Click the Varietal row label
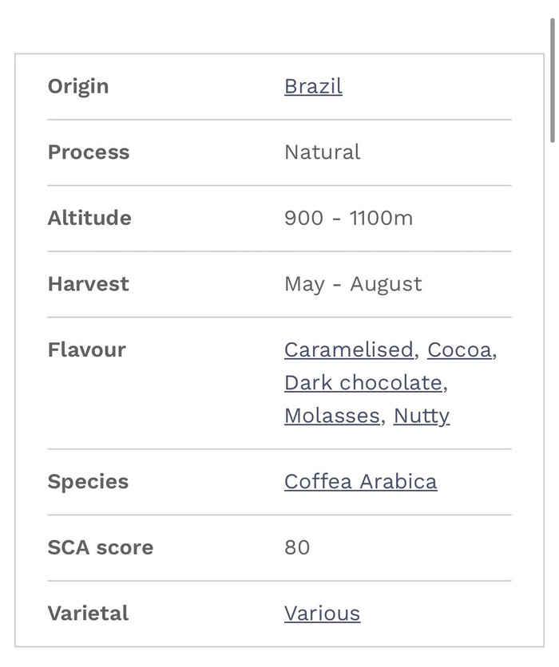The image size is (559, 667). (x=88, y=613)
